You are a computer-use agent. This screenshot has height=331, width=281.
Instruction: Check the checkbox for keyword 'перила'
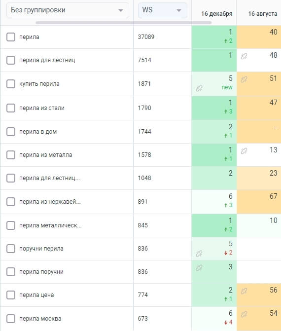pyautogui.click(x=11, y=37)
